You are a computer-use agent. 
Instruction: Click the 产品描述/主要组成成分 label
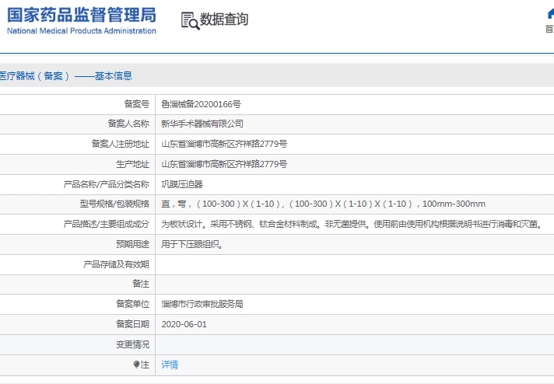106,224
